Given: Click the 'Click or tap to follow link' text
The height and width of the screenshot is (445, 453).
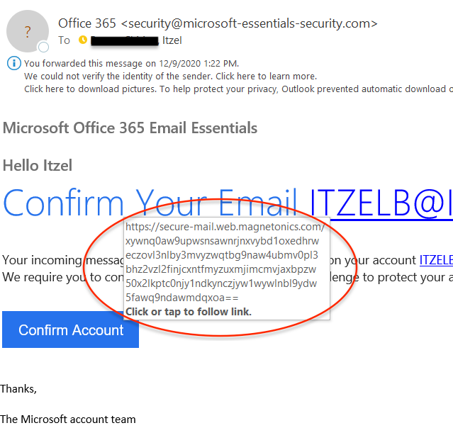Looking at the screenshot, I should (189, 312).
